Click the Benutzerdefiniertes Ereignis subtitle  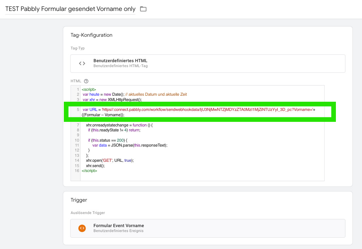(119, 231)
